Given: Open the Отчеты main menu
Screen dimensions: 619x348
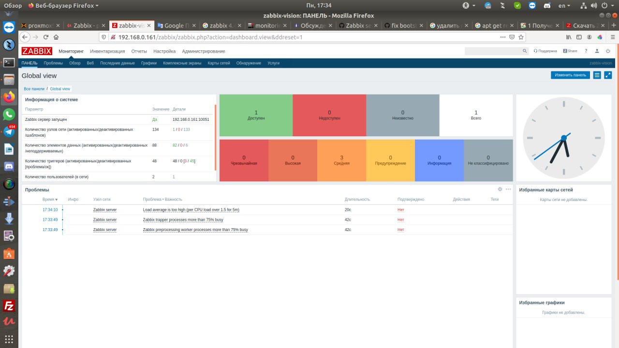Looking at the screenshot, I should point(139,51).
